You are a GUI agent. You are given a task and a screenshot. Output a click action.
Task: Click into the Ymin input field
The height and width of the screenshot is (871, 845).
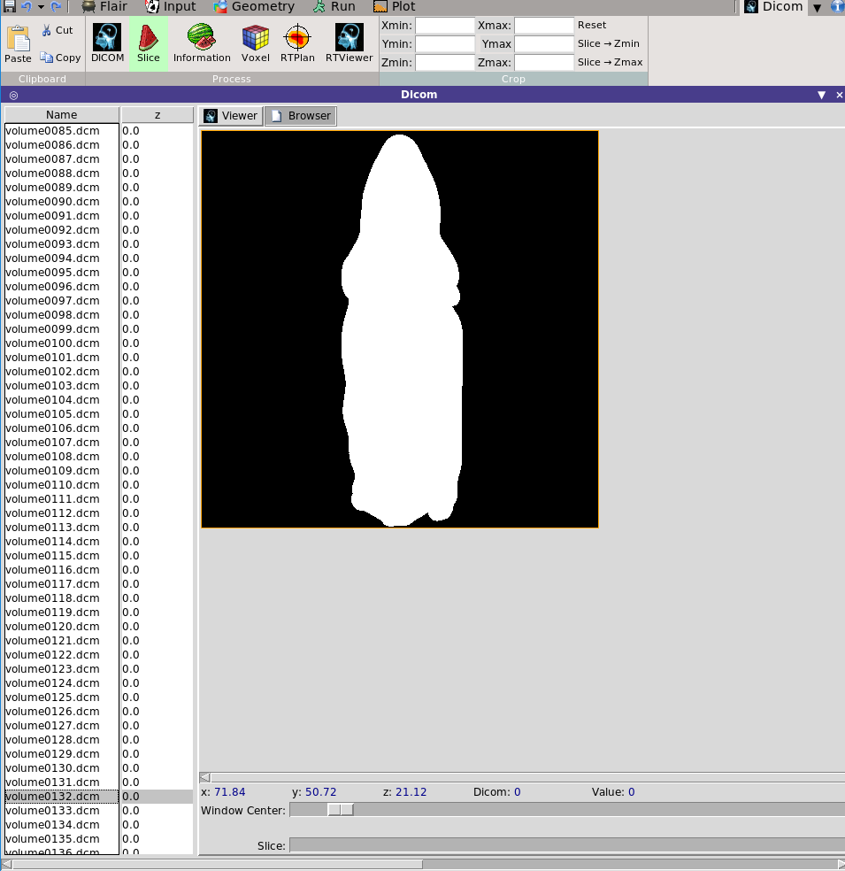tap(445, 44)
